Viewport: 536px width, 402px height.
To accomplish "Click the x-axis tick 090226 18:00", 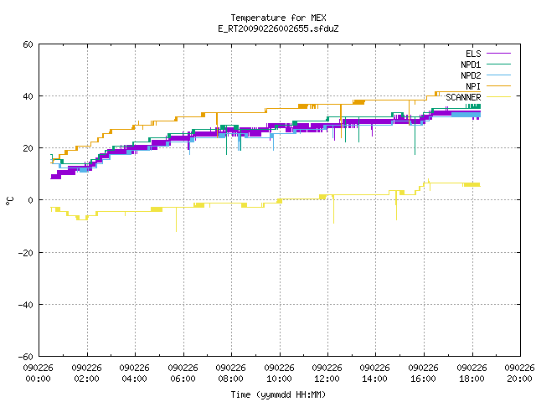I will [472, 374].
